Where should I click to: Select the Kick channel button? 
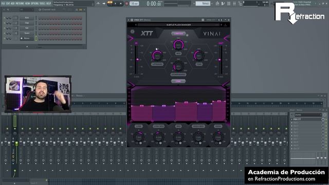[x=27, y=18]
